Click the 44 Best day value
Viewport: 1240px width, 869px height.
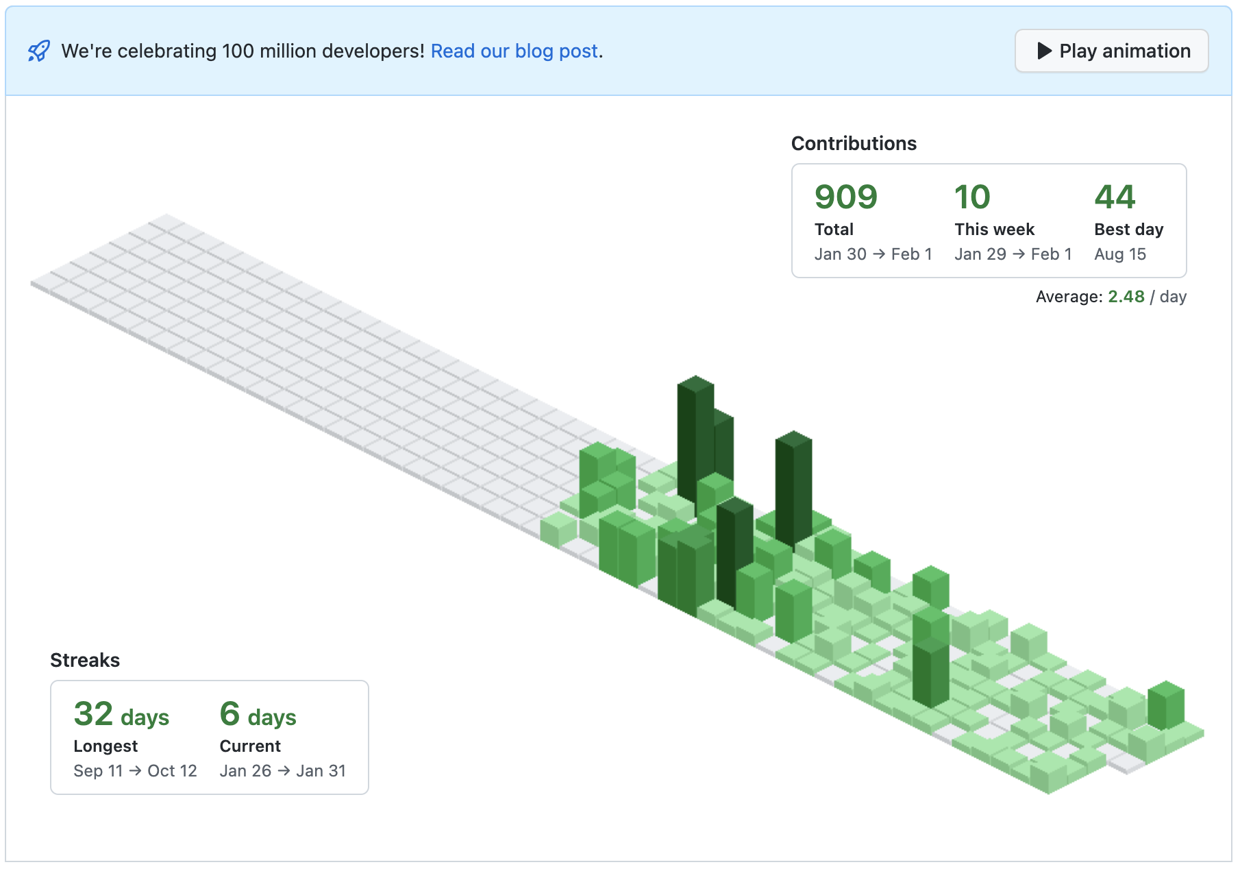coord(1115,197)
